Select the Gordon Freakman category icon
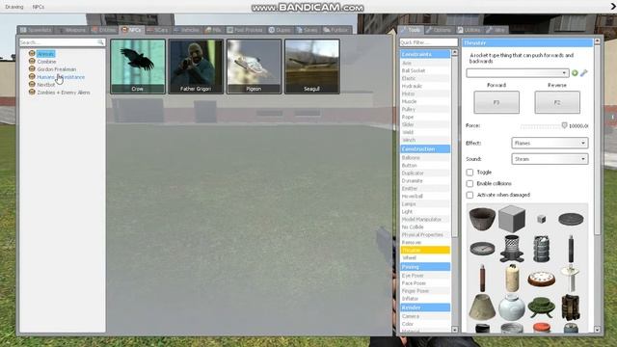 click(32, 68)
